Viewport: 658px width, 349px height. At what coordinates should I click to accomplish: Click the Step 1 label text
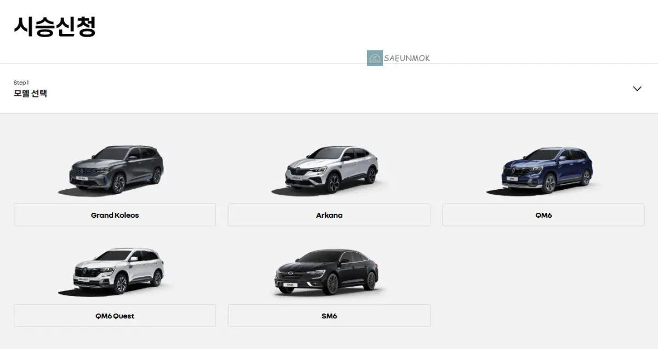pos(21,83)
